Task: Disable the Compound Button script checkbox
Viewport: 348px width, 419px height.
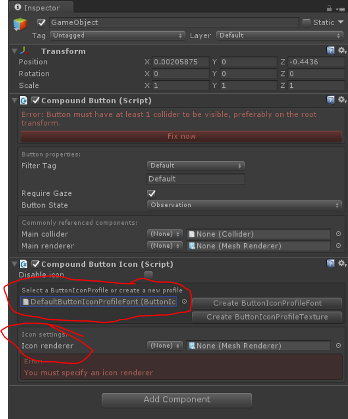Action: click(x=36, y=100)
